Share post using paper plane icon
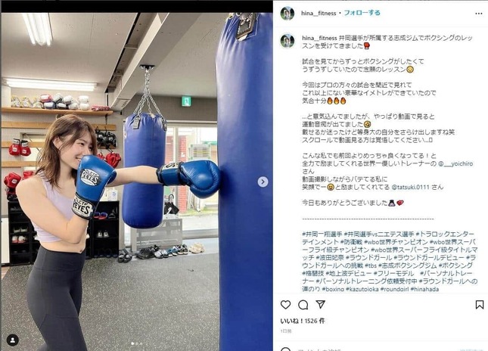Viewport: 488px width, 351px height. pyautogui.click(x=321, y=304)
